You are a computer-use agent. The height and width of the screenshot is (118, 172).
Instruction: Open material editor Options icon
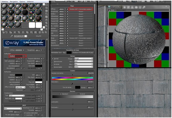(47, 23)
